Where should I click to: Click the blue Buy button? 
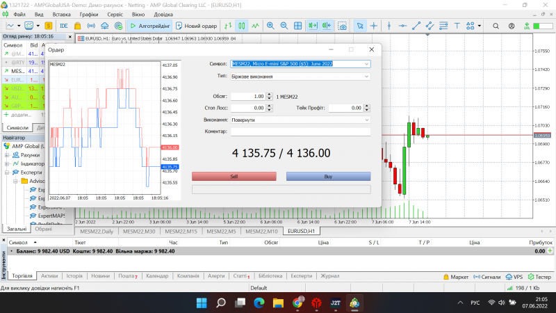tap(328, 177)
